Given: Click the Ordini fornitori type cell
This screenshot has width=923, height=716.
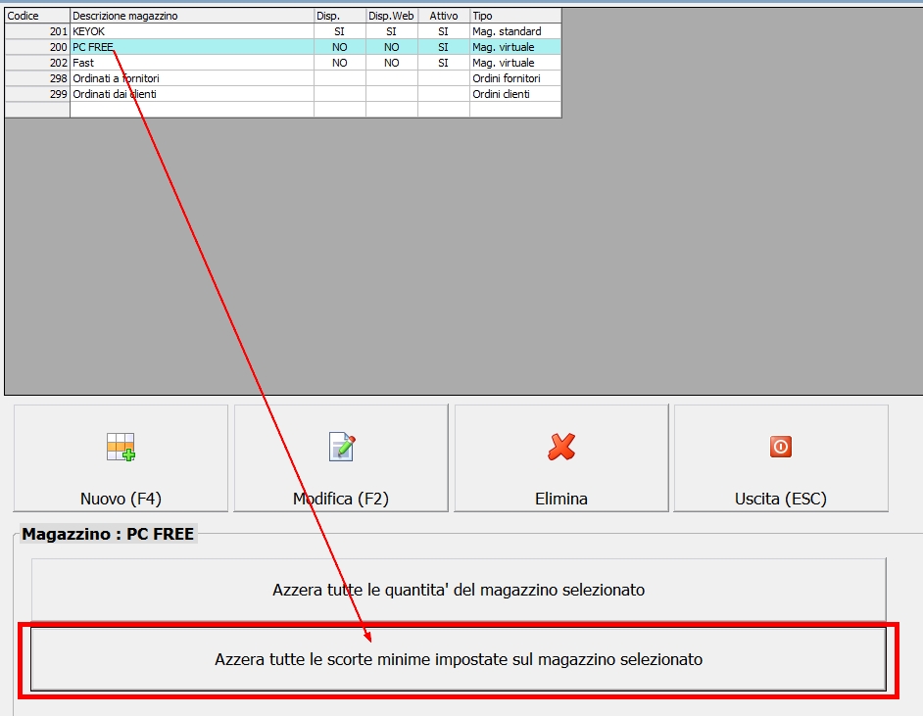Looking at the screenshot, I should click(x=515, y=78).
